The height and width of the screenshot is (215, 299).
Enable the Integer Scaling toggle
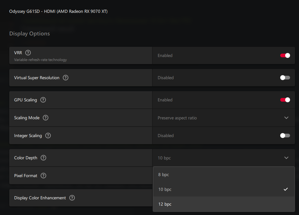285,136
